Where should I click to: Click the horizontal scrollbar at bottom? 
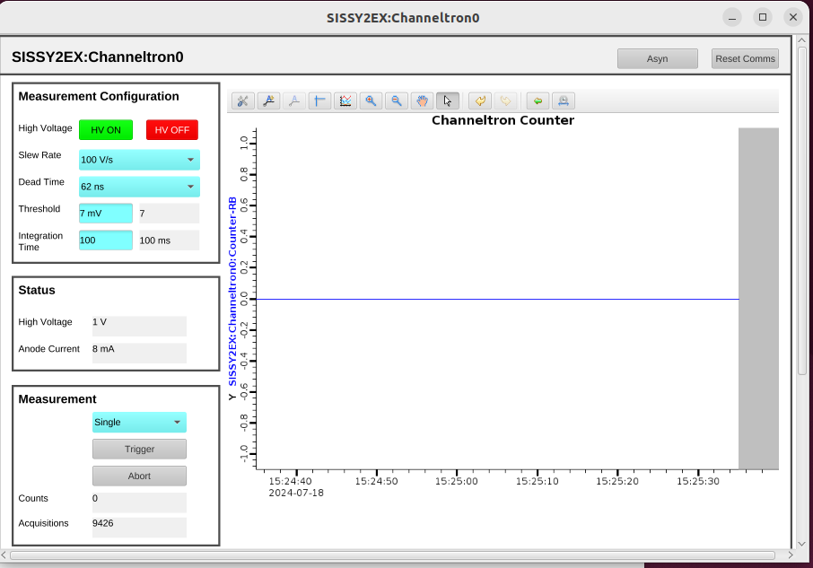(392, 555)
